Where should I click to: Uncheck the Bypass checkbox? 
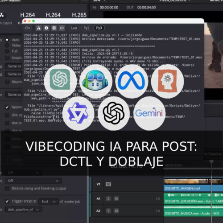(x=7, y=107)
